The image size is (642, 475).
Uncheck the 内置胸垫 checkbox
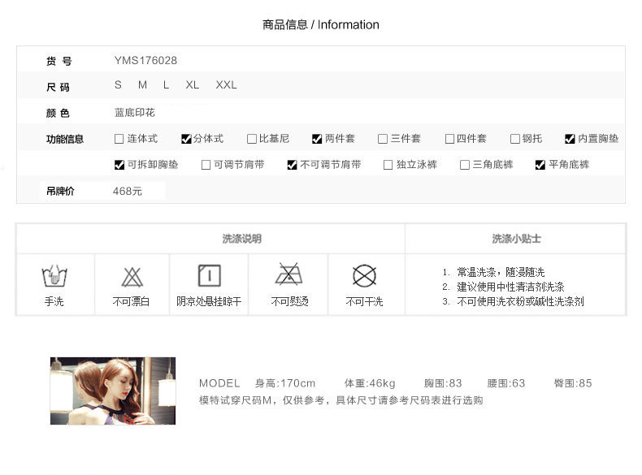(x=570, y=139)
